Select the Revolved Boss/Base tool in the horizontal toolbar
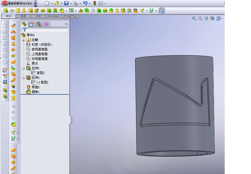This screenshot has width=251, height=174. click(12, 11)
